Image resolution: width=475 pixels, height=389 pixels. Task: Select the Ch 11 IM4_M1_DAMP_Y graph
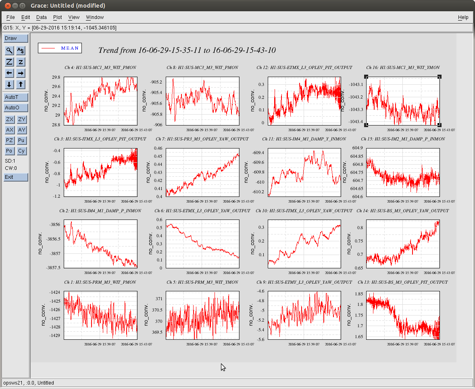(x=304, y=172)
